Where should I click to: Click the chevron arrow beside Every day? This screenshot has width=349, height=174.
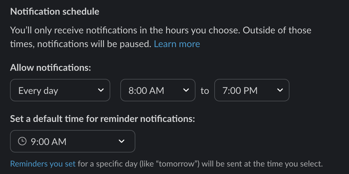pos(101,90)
